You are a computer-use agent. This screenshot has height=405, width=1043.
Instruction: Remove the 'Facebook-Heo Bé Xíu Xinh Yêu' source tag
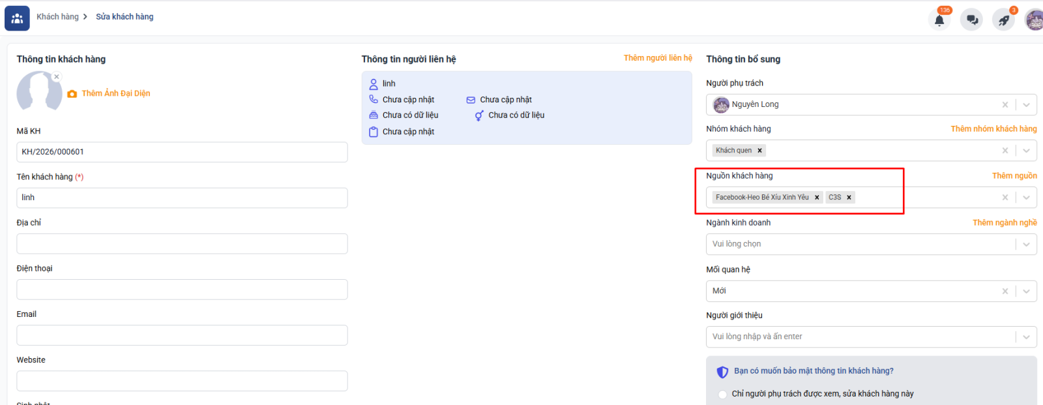(x=817, y=198)
